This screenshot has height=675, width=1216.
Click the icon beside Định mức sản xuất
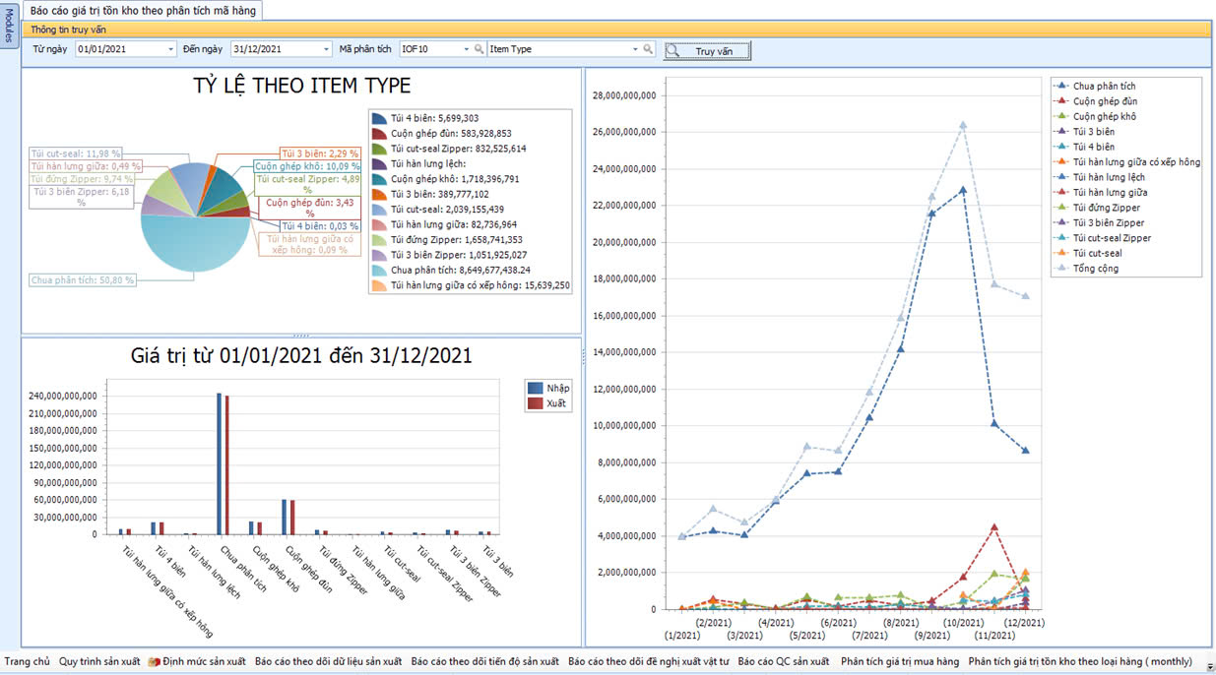tap(154, 662)
